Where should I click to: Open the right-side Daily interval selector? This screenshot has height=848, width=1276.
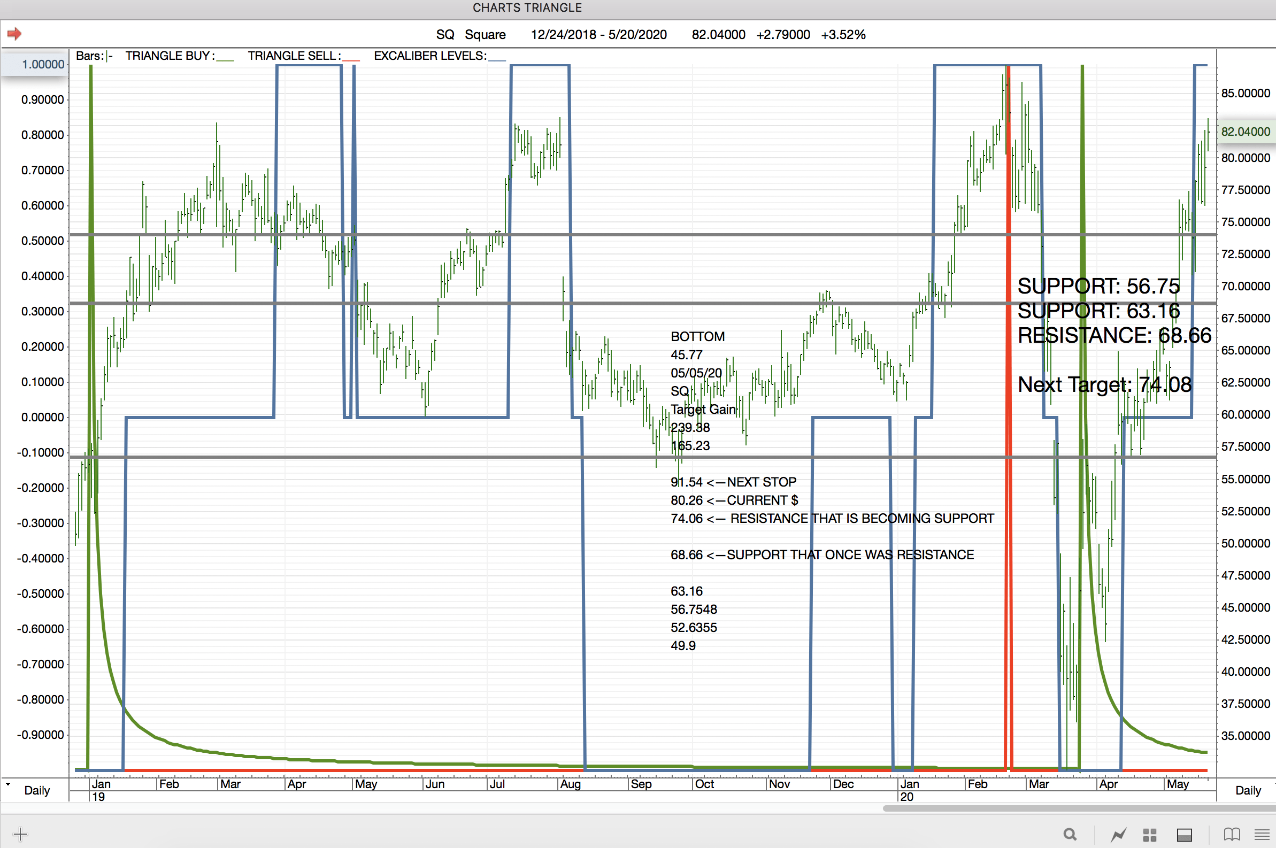click(1247, 790)
